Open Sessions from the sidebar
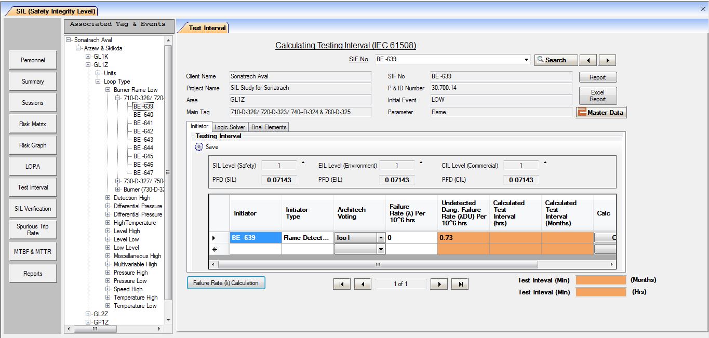 point(33,103)
